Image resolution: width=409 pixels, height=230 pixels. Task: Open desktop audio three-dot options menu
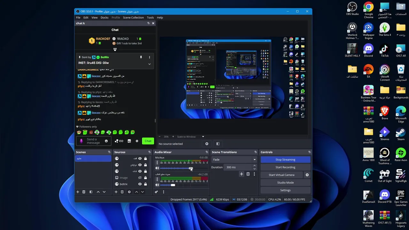pos(157,179)
